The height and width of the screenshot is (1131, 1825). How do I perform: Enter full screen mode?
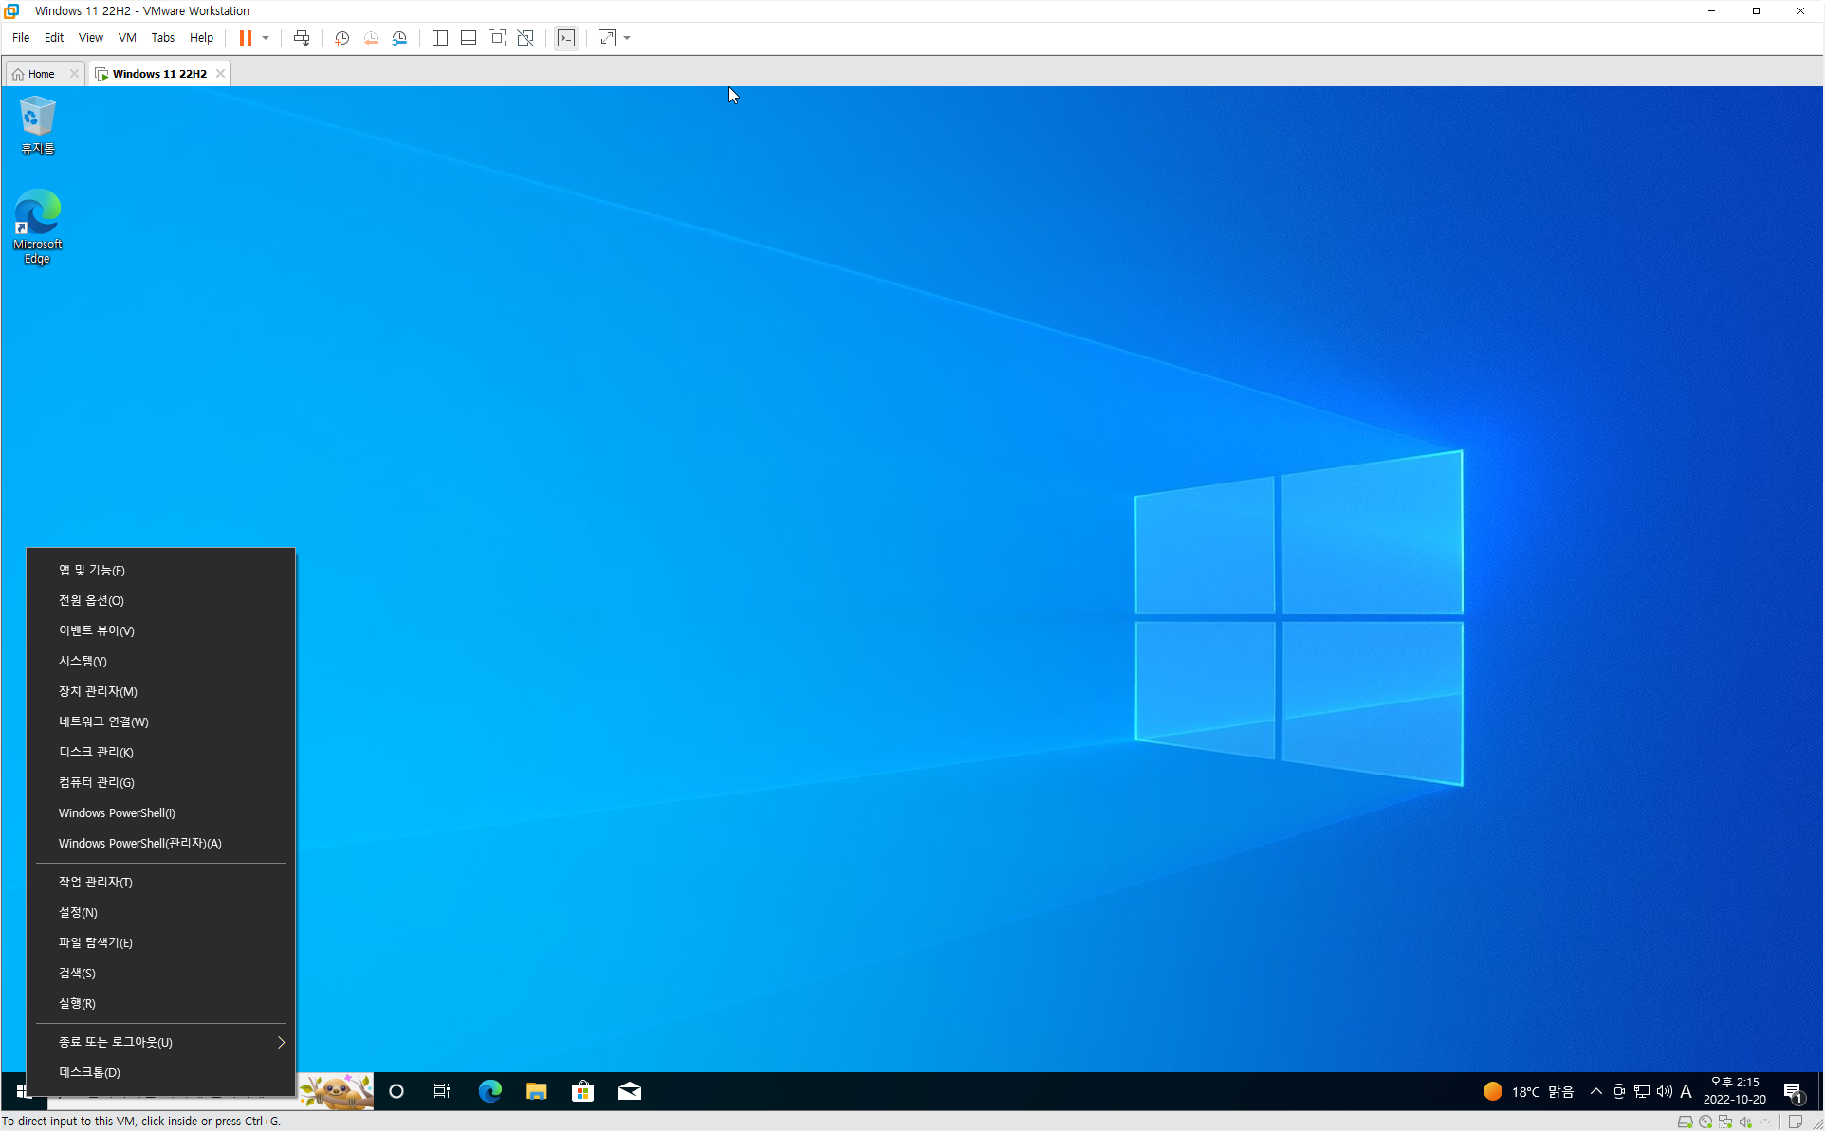pos(497,38)
